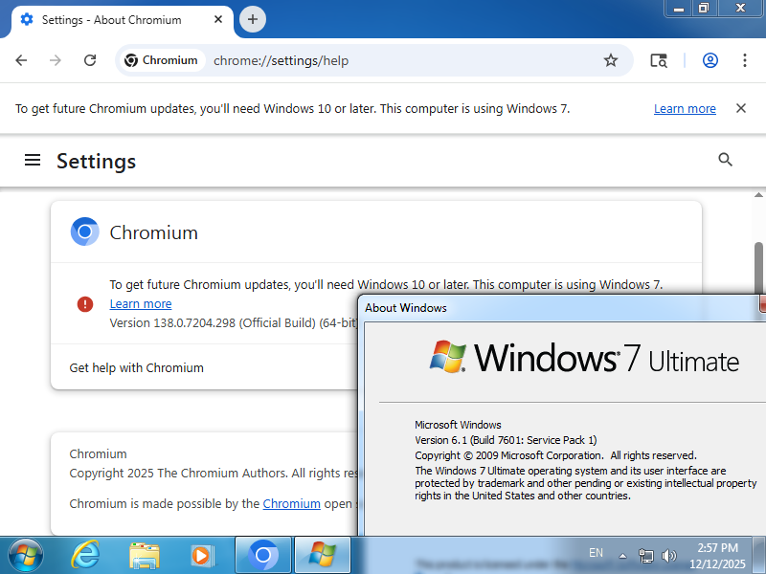Bookmark this page with the star icon
The width and height of the screenshot is (766, 574).
pos(611,60)
